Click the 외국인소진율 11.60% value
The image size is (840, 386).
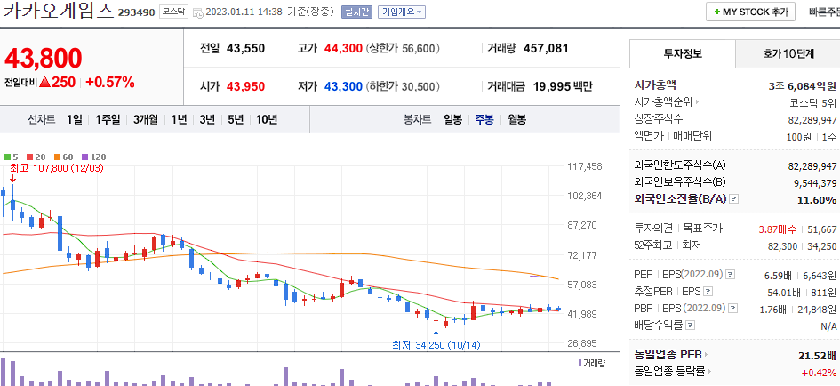click(x=819, y=200)
